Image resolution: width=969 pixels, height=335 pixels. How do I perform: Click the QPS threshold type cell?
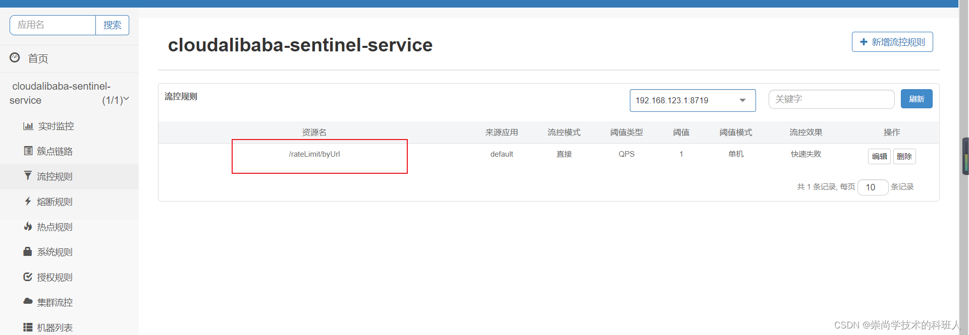(626, 154)
